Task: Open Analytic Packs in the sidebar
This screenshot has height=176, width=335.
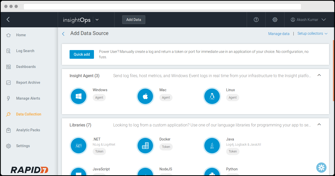Action: 29,130
